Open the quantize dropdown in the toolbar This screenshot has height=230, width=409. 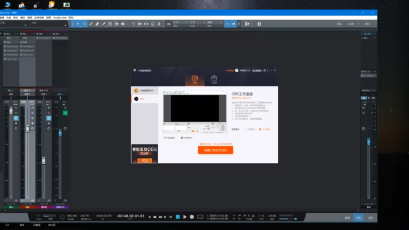[180, 22]
